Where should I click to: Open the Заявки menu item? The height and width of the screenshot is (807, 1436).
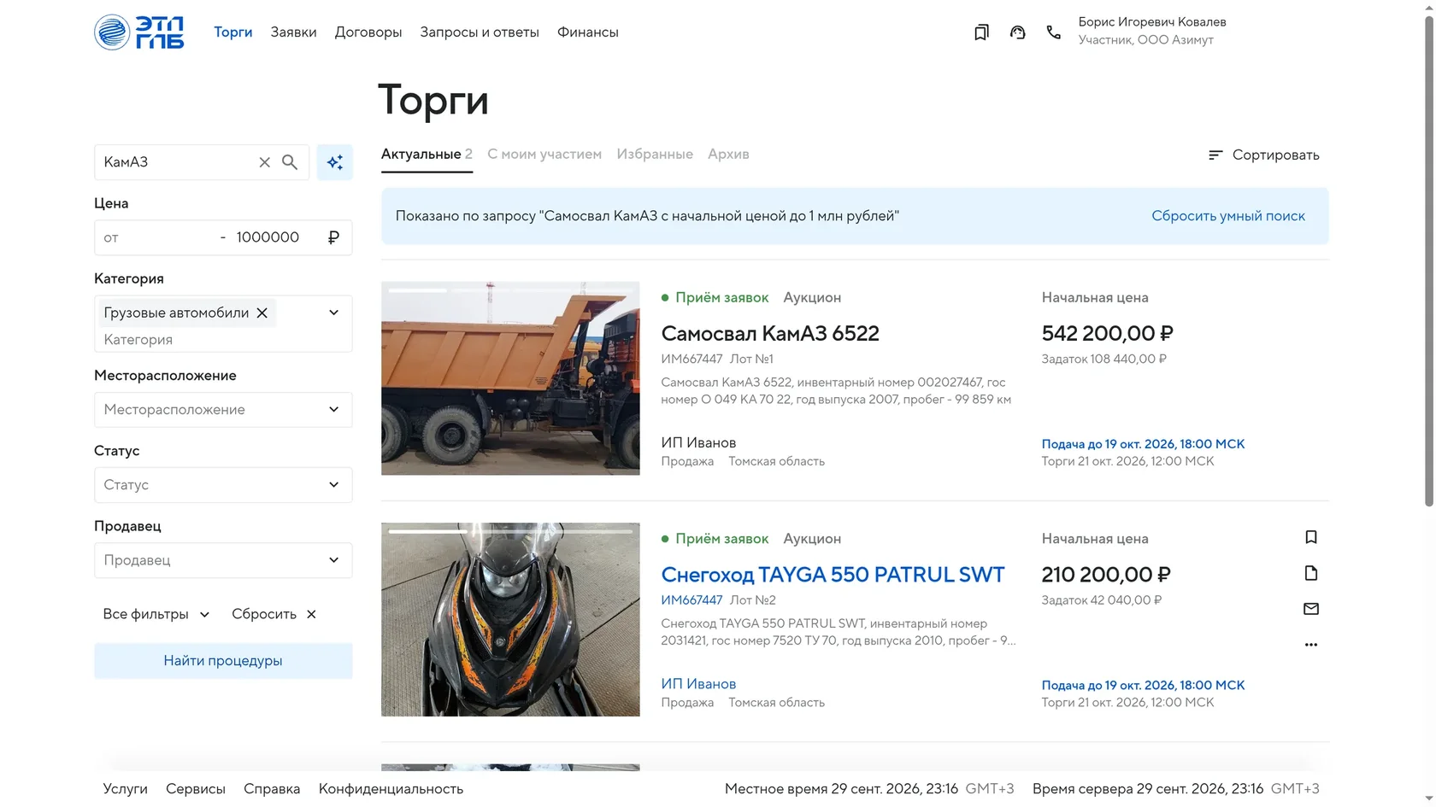click(293, 32)
